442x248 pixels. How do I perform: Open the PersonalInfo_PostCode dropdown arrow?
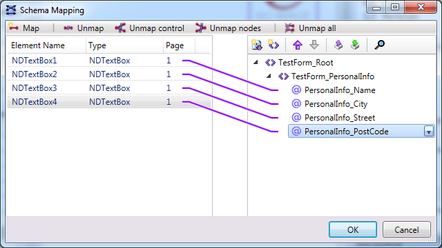429,132
